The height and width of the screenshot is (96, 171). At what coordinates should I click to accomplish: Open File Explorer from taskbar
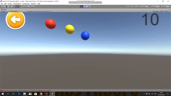tap(25, 94)
